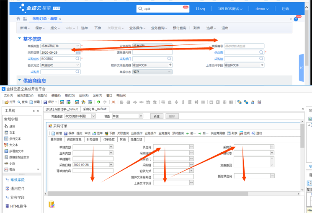Click the red X delete icon in IDE toolbar
This screenshot has width=312, height=213.
113,102
